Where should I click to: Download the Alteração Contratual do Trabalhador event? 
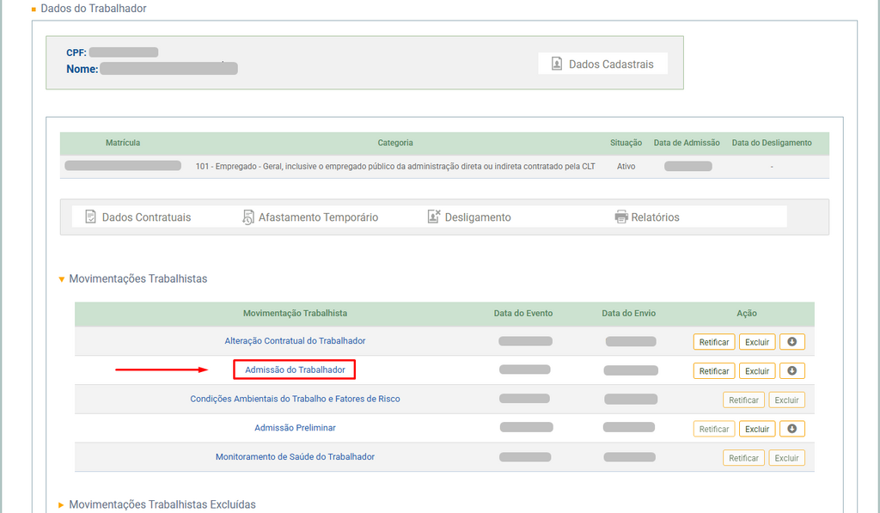[x=791, y=342]
